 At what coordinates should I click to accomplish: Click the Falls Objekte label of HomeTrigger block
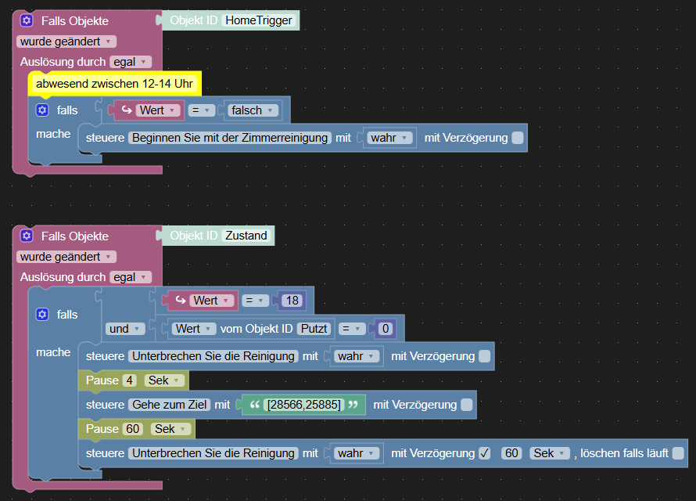pos(74,21)
